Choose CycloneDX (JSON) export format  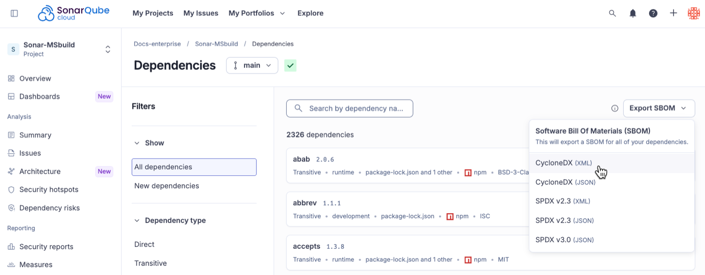(612, 182)
